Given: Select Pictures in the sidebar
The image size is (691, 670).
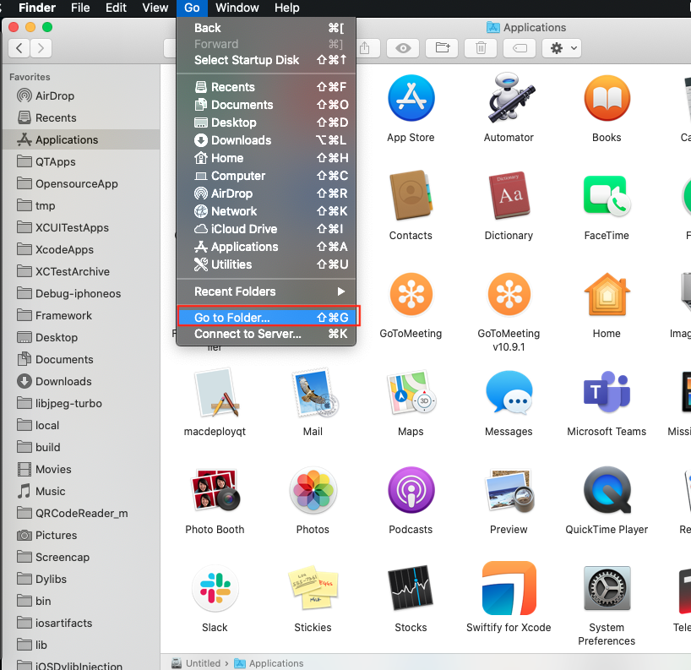Looking at the screenshot, I should click(80, 535).
